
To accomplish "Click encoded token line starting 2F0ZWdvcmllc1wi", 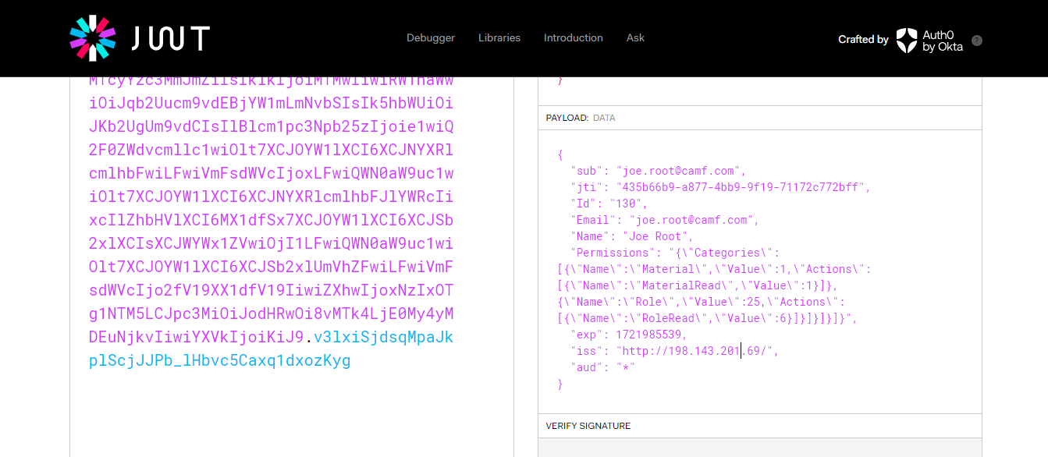I will point(271,151).
